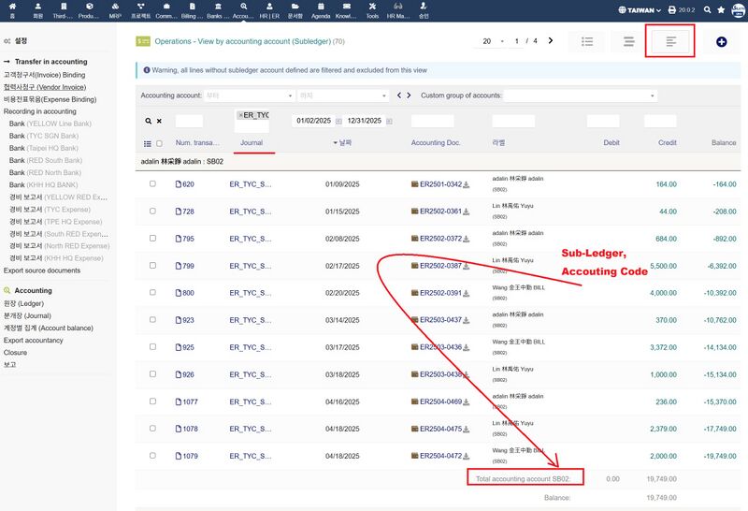Click the add new entry plus icon

click(721, 42)
